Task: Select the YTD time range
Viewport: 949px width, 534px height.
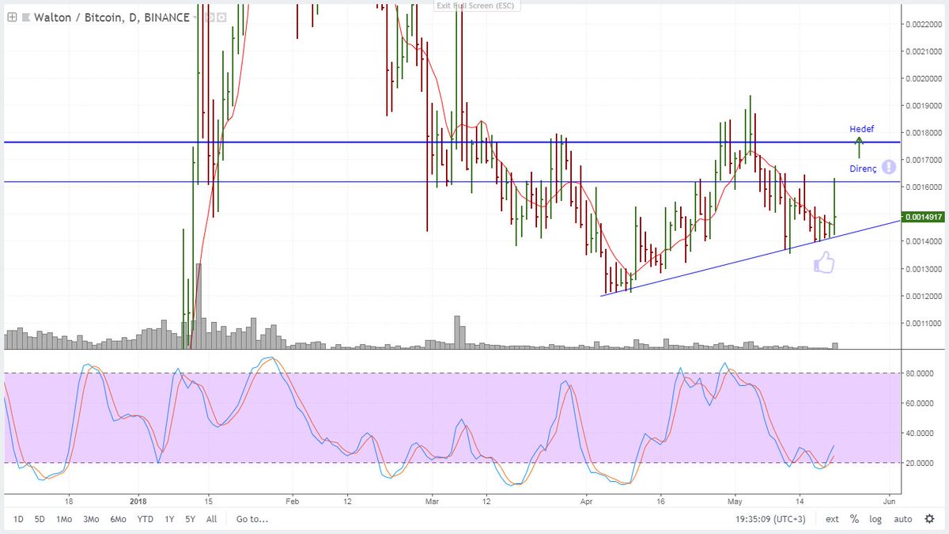Action: (x=145, y=520)
